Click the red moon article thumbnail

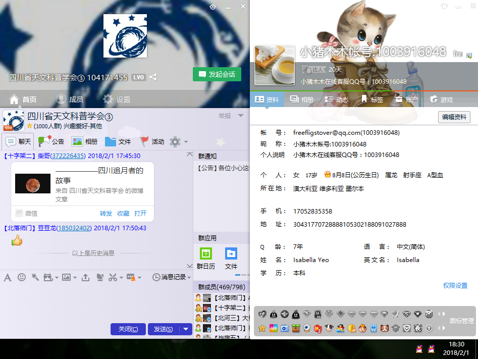coord(33,184)
